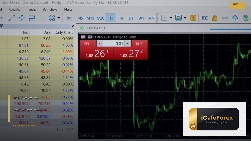Close the Market Watch panel
This screenshot has width=251, height=141.
[73, 26]
